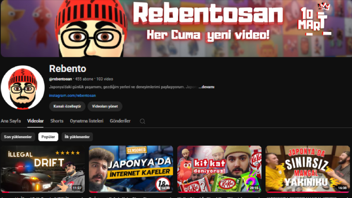This screenshot has height=198, width=352.
Task: Click the Rebentosan channel banner image
Action: click(x=176, y=28)
